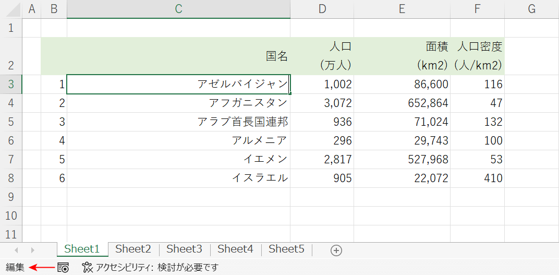Click the next sheet scroll arrow
This screenshot has width=559, height=275.
(32, 250)
